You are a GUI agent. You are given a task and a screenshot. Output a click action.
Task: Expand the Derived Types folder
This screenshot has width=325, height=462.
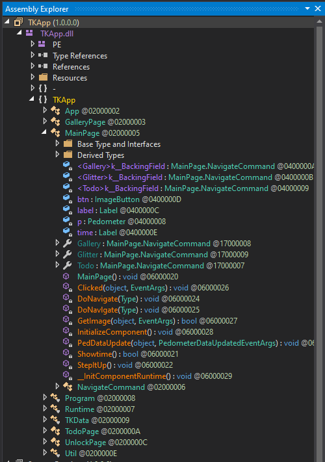point(57,155)
